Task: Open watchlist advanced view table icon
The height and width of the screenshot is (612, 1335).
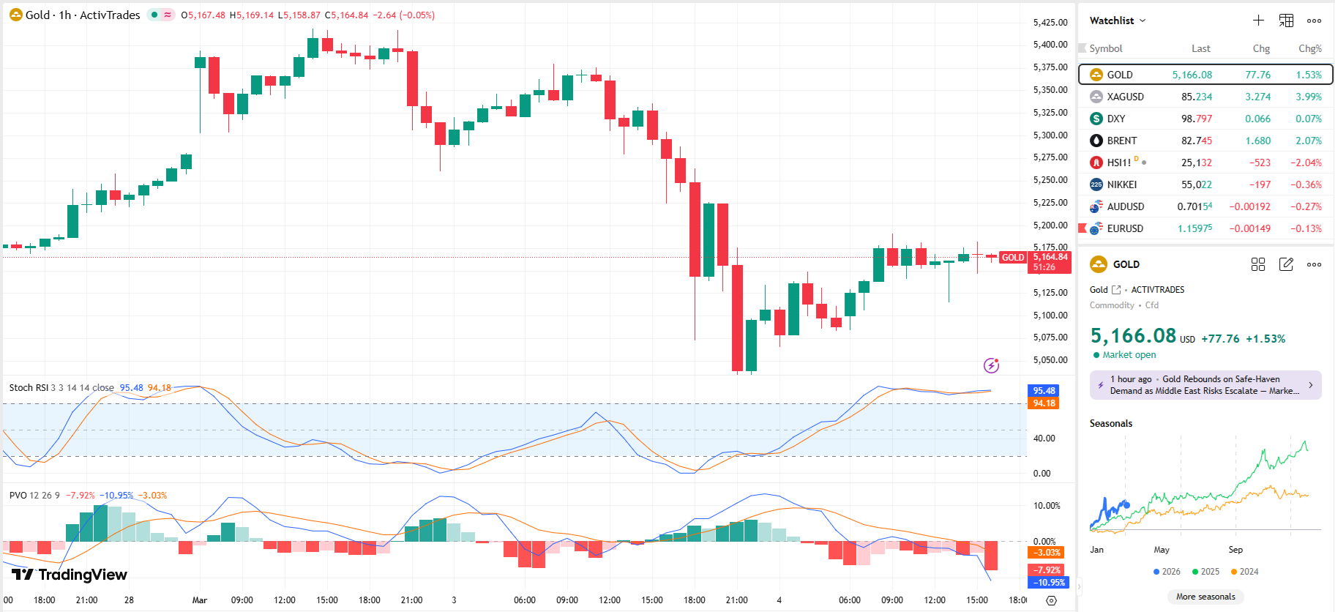Action: pos(1286,20)
